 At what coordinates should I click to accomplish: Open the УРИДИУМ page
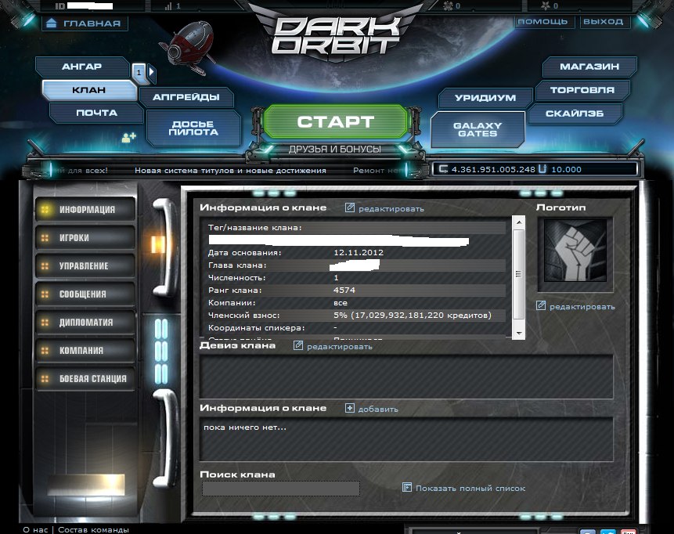485,98
